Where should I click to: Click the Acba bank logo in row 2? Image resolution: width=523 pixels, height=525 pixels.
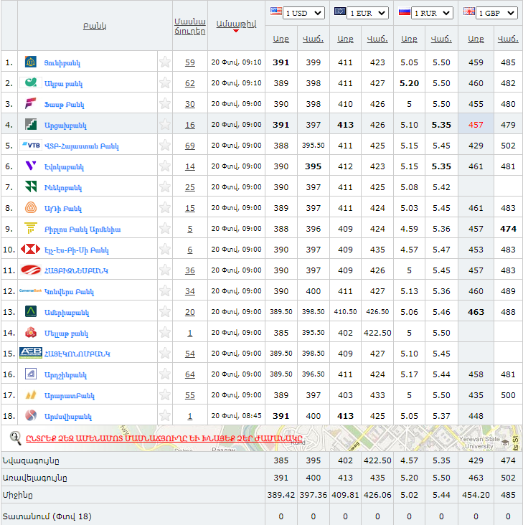tap(31, 82)
